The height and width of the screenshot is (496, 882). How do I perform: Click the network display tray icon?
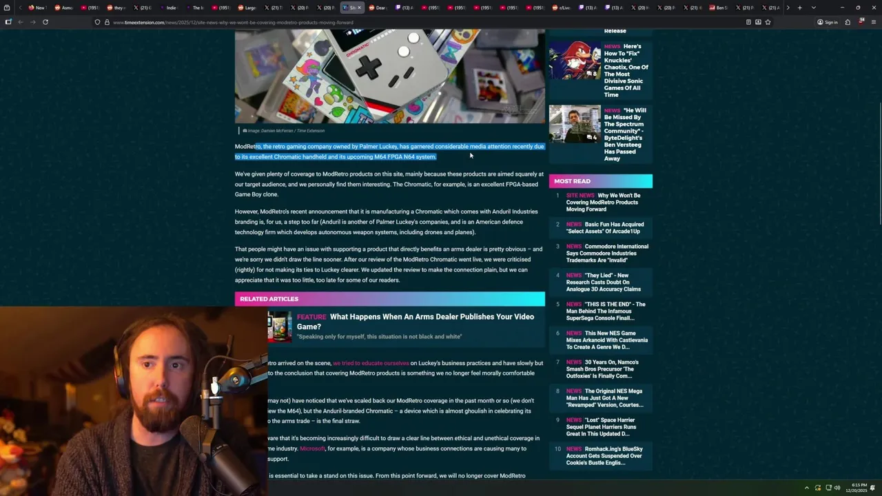(828, 488)
